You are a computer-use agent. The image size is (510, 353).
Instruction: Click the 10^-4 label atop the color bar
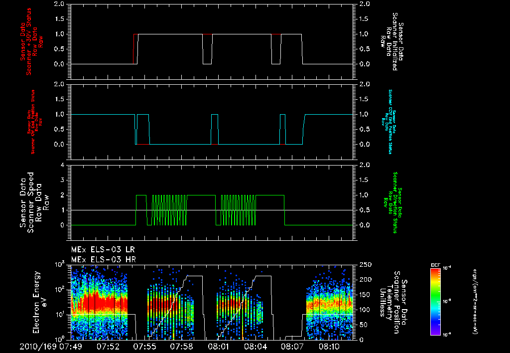447,268
